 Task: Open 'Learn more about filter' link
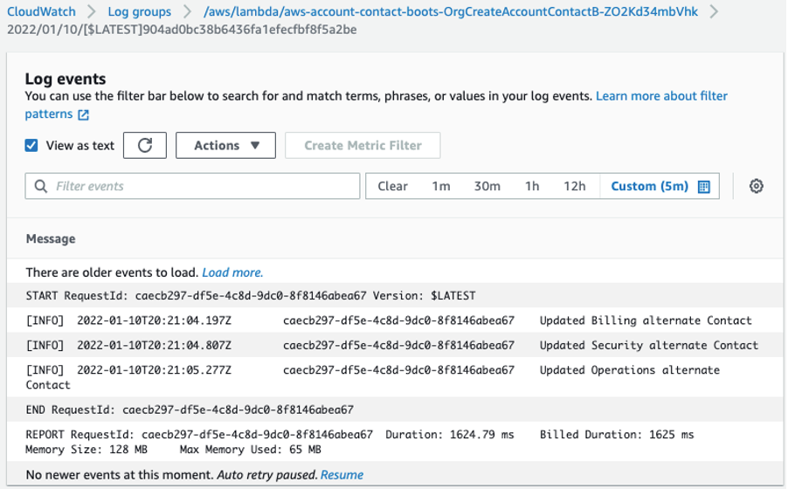661,96
